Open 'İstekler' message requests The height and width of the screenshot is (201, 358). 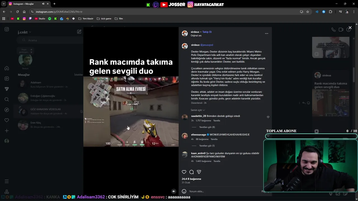pyautogui.click(x=79, y=75)
